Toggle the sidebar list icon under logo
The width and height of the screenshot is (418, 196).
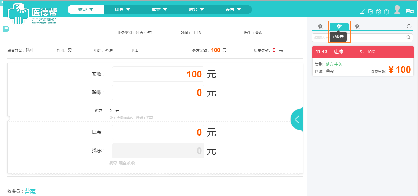tap(6, 29)
